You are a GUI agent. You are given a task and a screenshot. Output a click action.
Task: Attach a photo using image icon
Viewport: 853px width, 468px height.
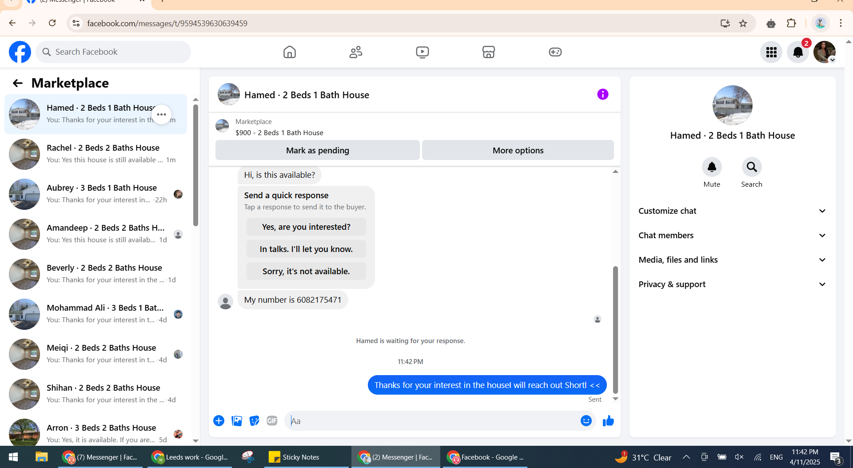coord(237,421)
